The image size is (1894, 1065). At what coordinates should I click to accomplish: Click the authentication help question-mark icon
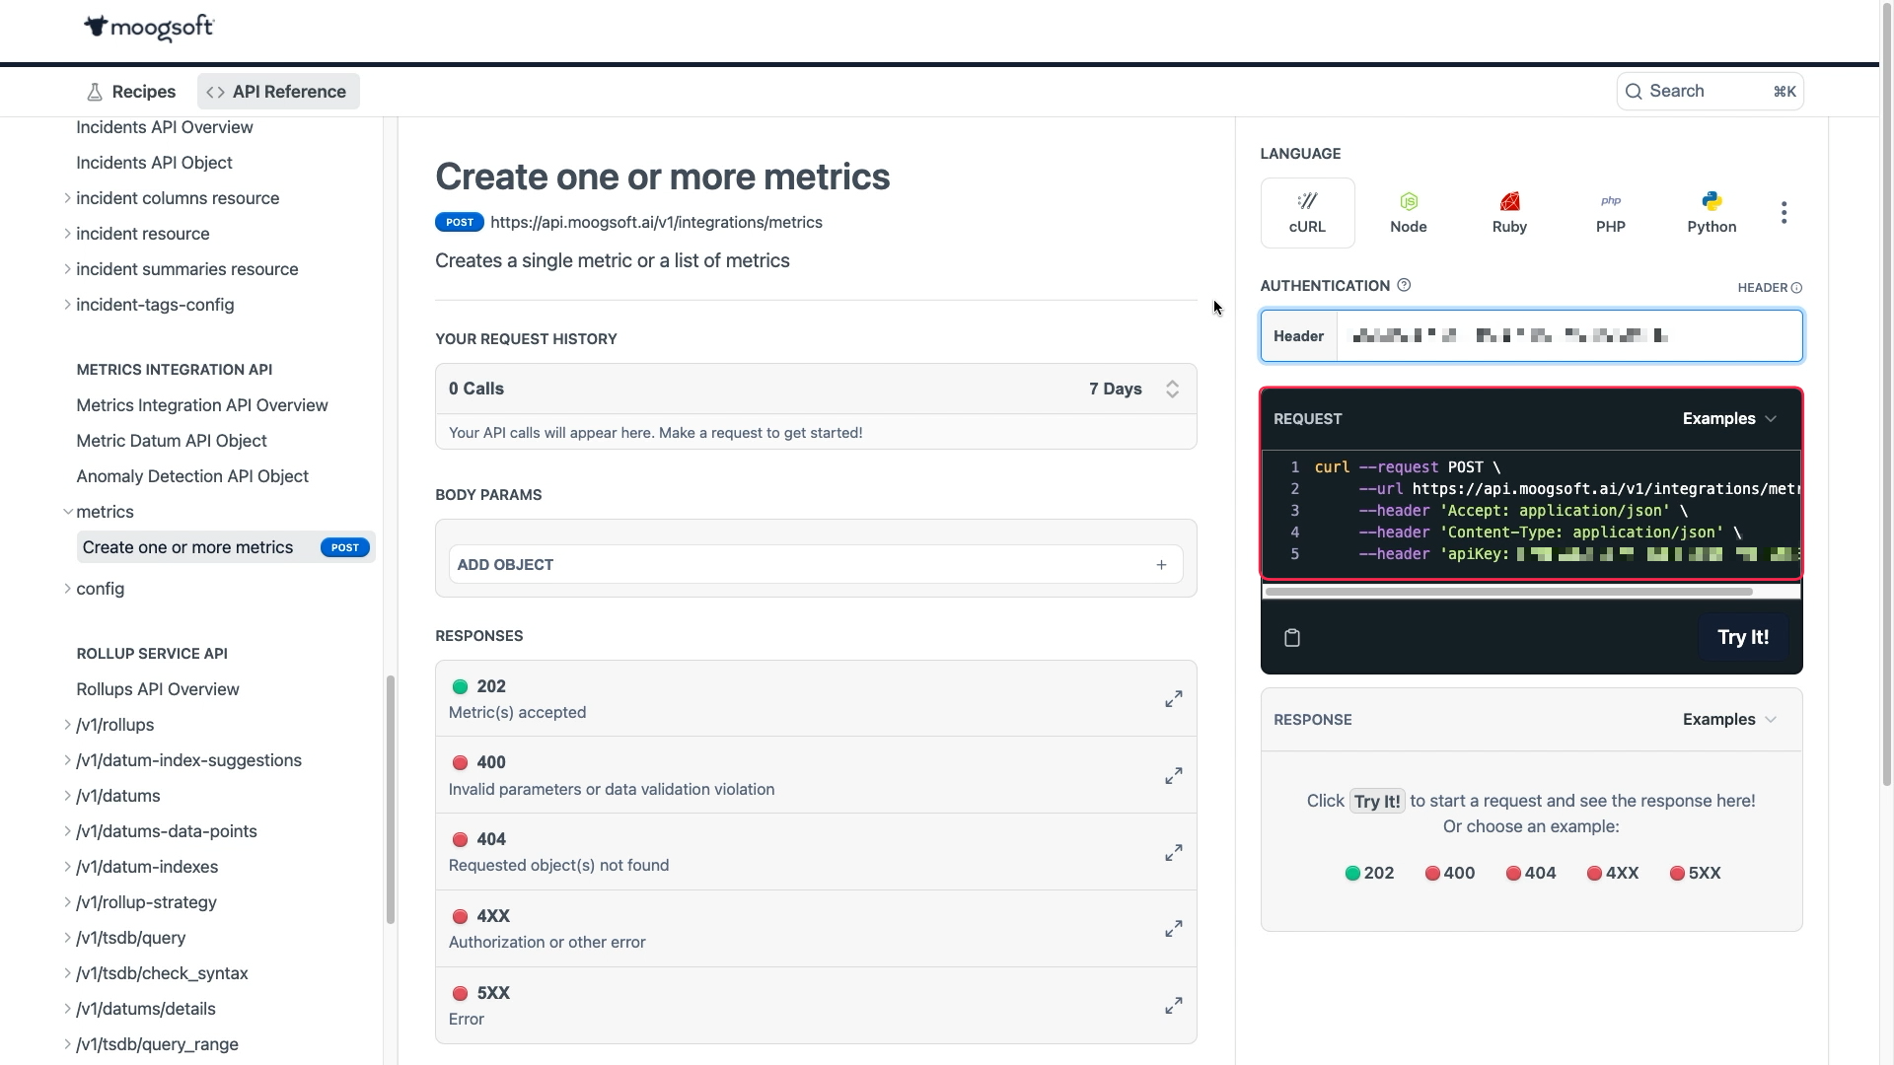coord(1404,285)
